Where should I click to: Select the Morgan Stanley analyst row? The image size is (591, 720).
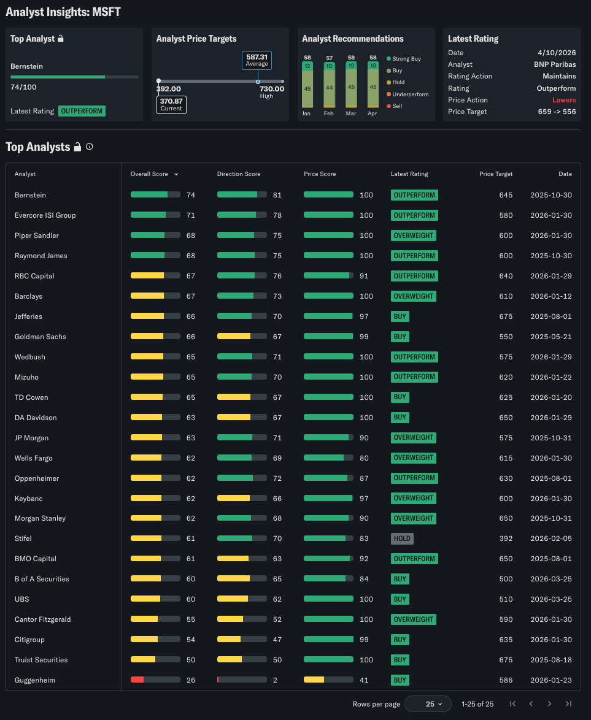pyautogui.click(x=293, y=518)
